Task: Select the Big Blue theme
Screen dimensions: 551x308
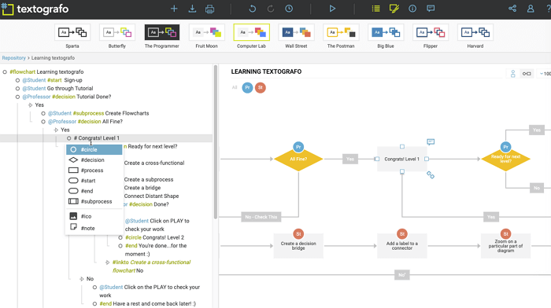Action: coord(386,36)
